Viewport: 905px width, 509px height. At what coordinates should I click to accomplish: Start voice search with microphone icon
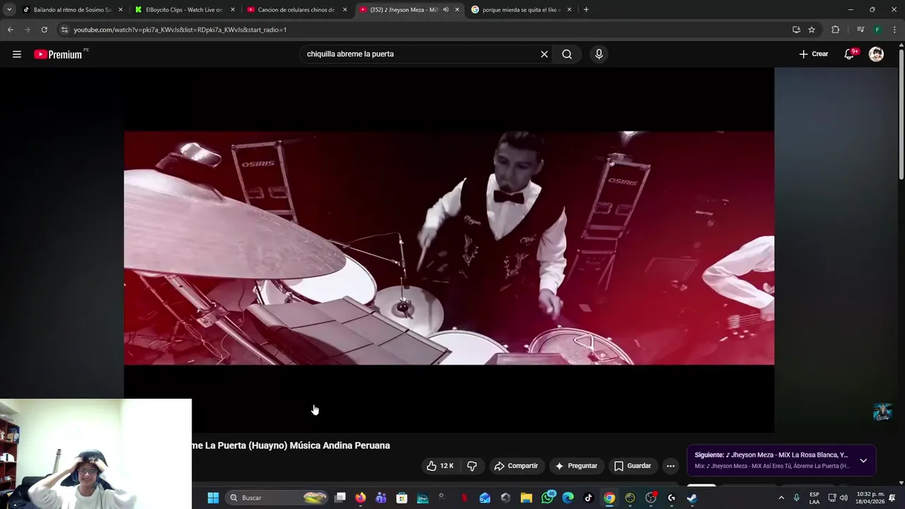pos(599,54)
